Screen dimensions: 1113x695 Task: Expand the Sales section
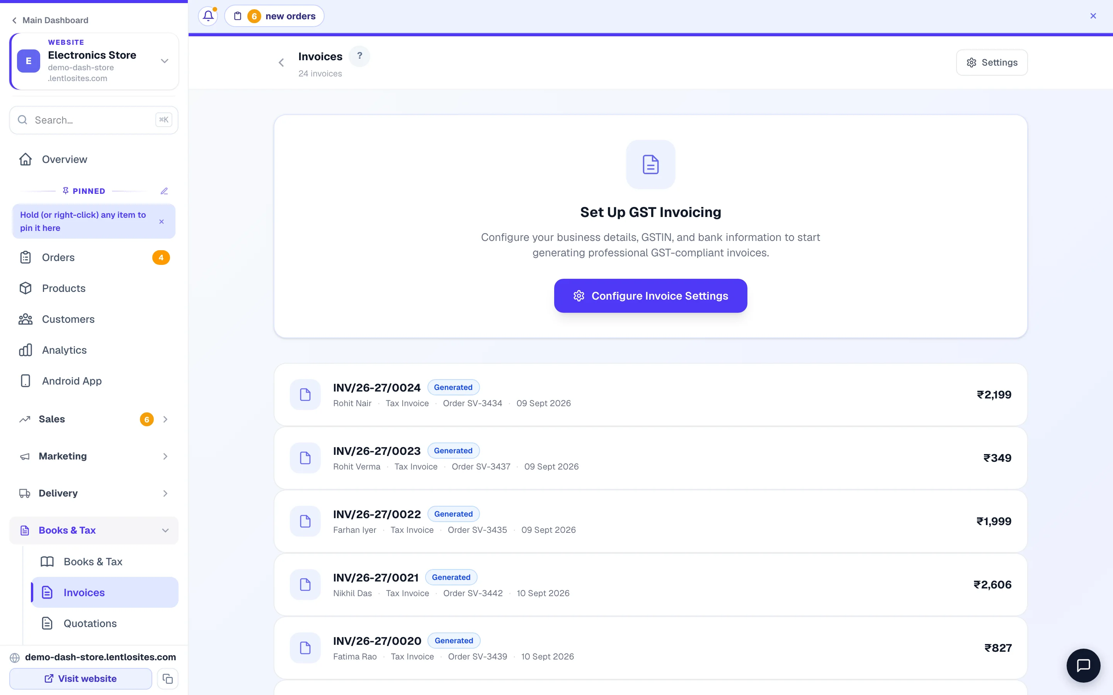tap(94, 419)
